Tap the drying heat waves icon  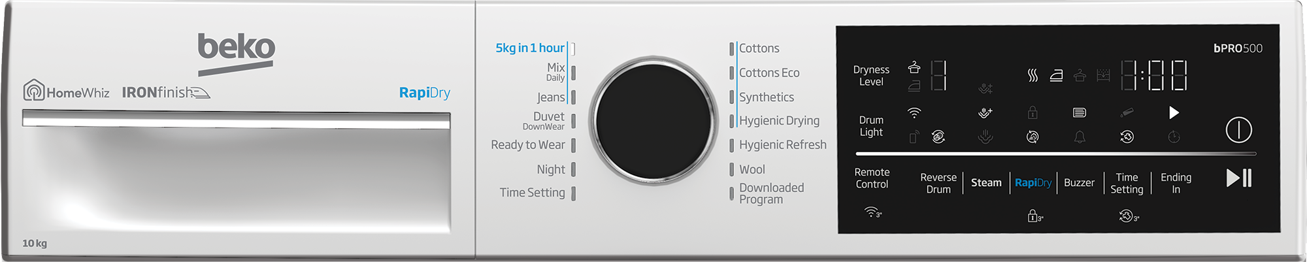coord(1033,76)
